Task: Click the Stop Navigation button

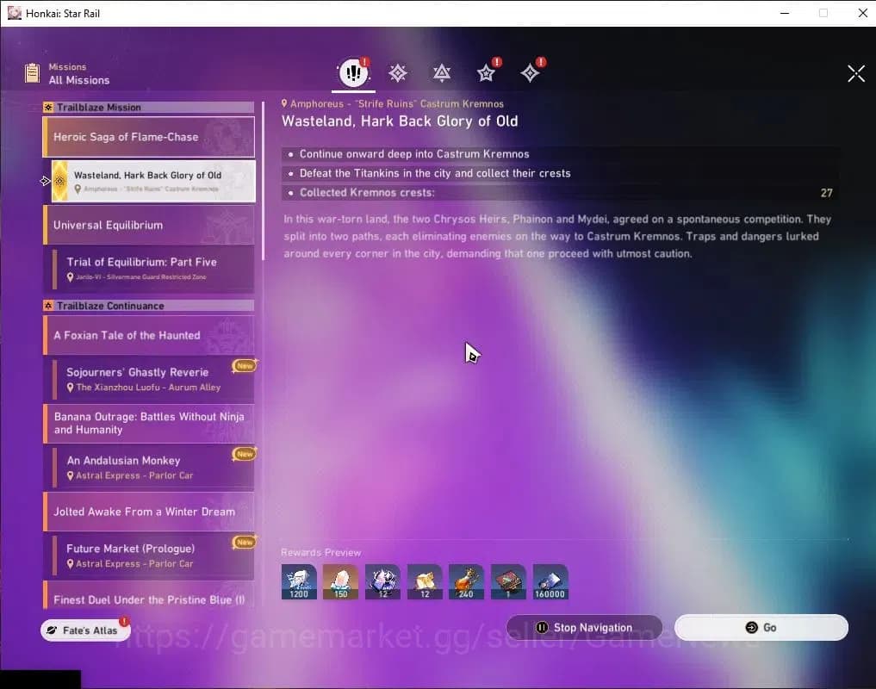Action: coord(584,628)
